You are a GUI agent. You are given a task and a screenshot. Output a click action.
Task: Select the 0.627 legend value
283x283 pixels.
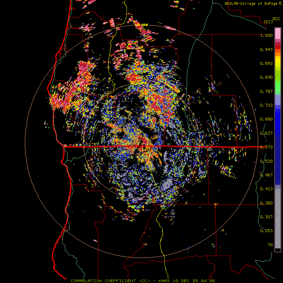click(x=266, y=133)
